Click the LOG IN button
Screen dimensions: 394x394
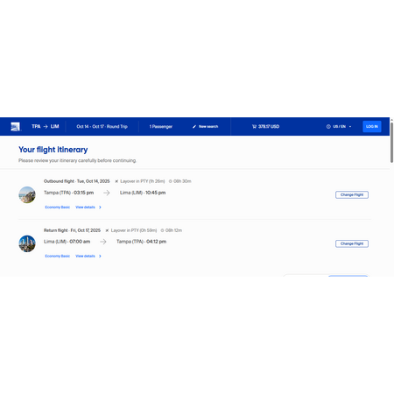point(372,126)
